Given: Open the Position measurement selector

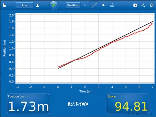Looking at the screenshot, I should 73,5.
